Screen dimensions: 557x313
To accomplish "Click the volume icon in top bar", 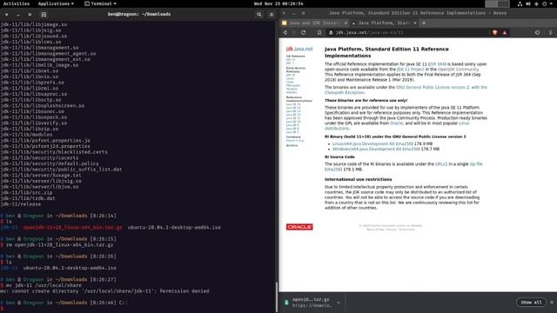I will tap(528, 3).
